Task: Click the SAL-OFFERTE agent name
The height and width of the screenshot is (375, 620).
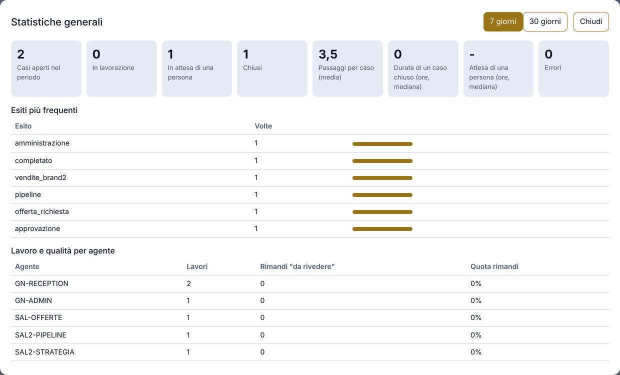Action: 38,317
